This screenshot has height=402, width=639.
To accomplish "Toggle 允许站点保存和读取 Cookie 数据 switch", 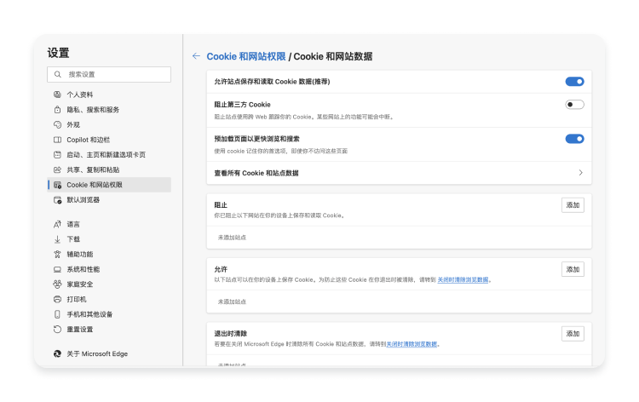I will 574,82.
